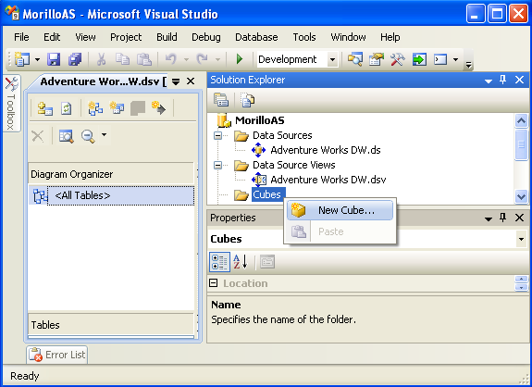Toggle Categorized view in Properties
Screen dimensions: 532x387
219,262
